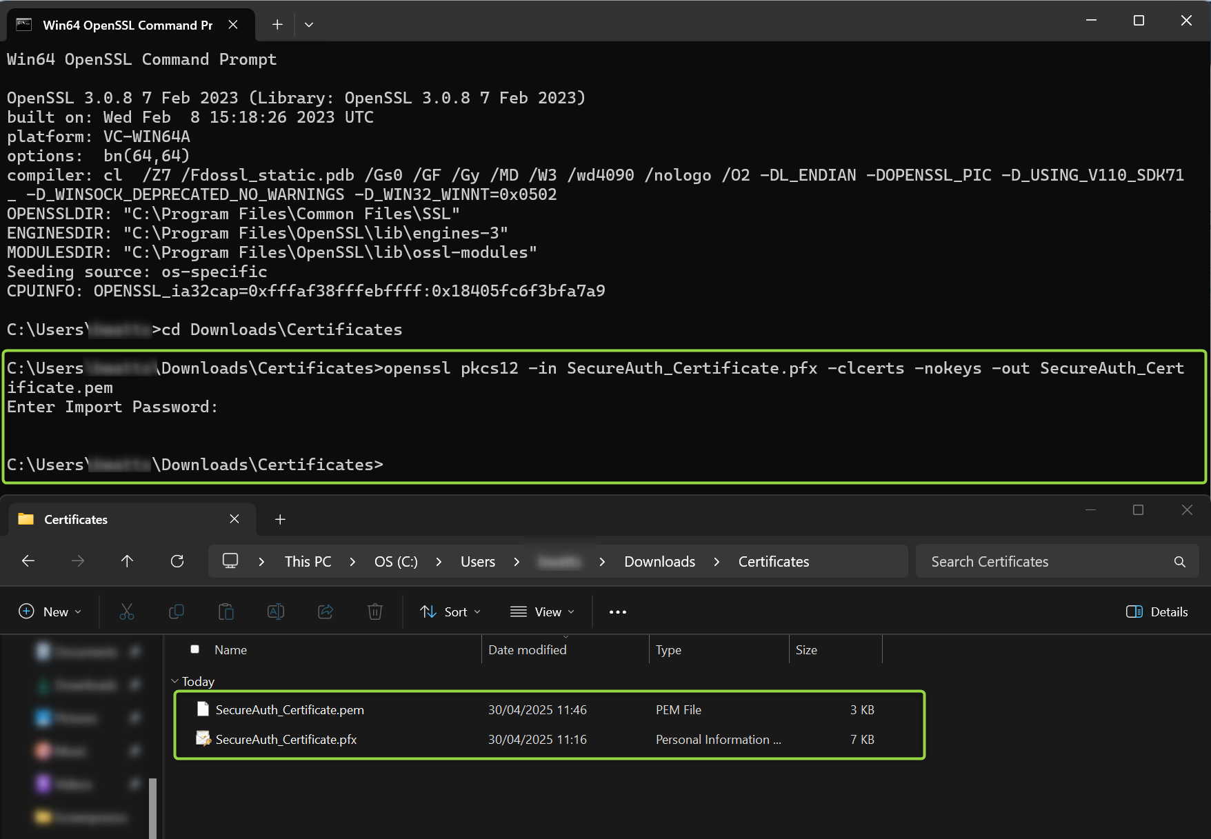Image resolution: width=1211 pixels, height=839 pixels.
Task: Click the Share icon
Action: point(326,611)
